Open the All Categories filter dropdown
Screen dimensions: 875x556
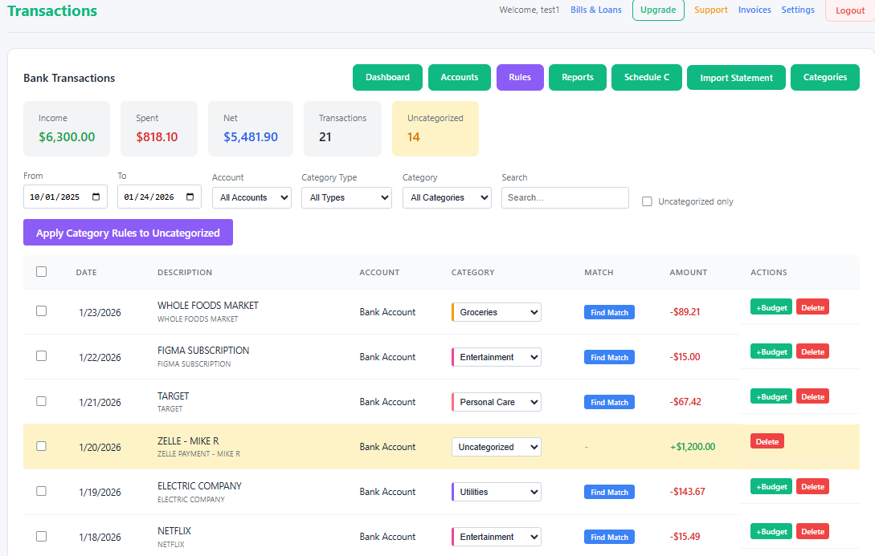pos(447,198)
